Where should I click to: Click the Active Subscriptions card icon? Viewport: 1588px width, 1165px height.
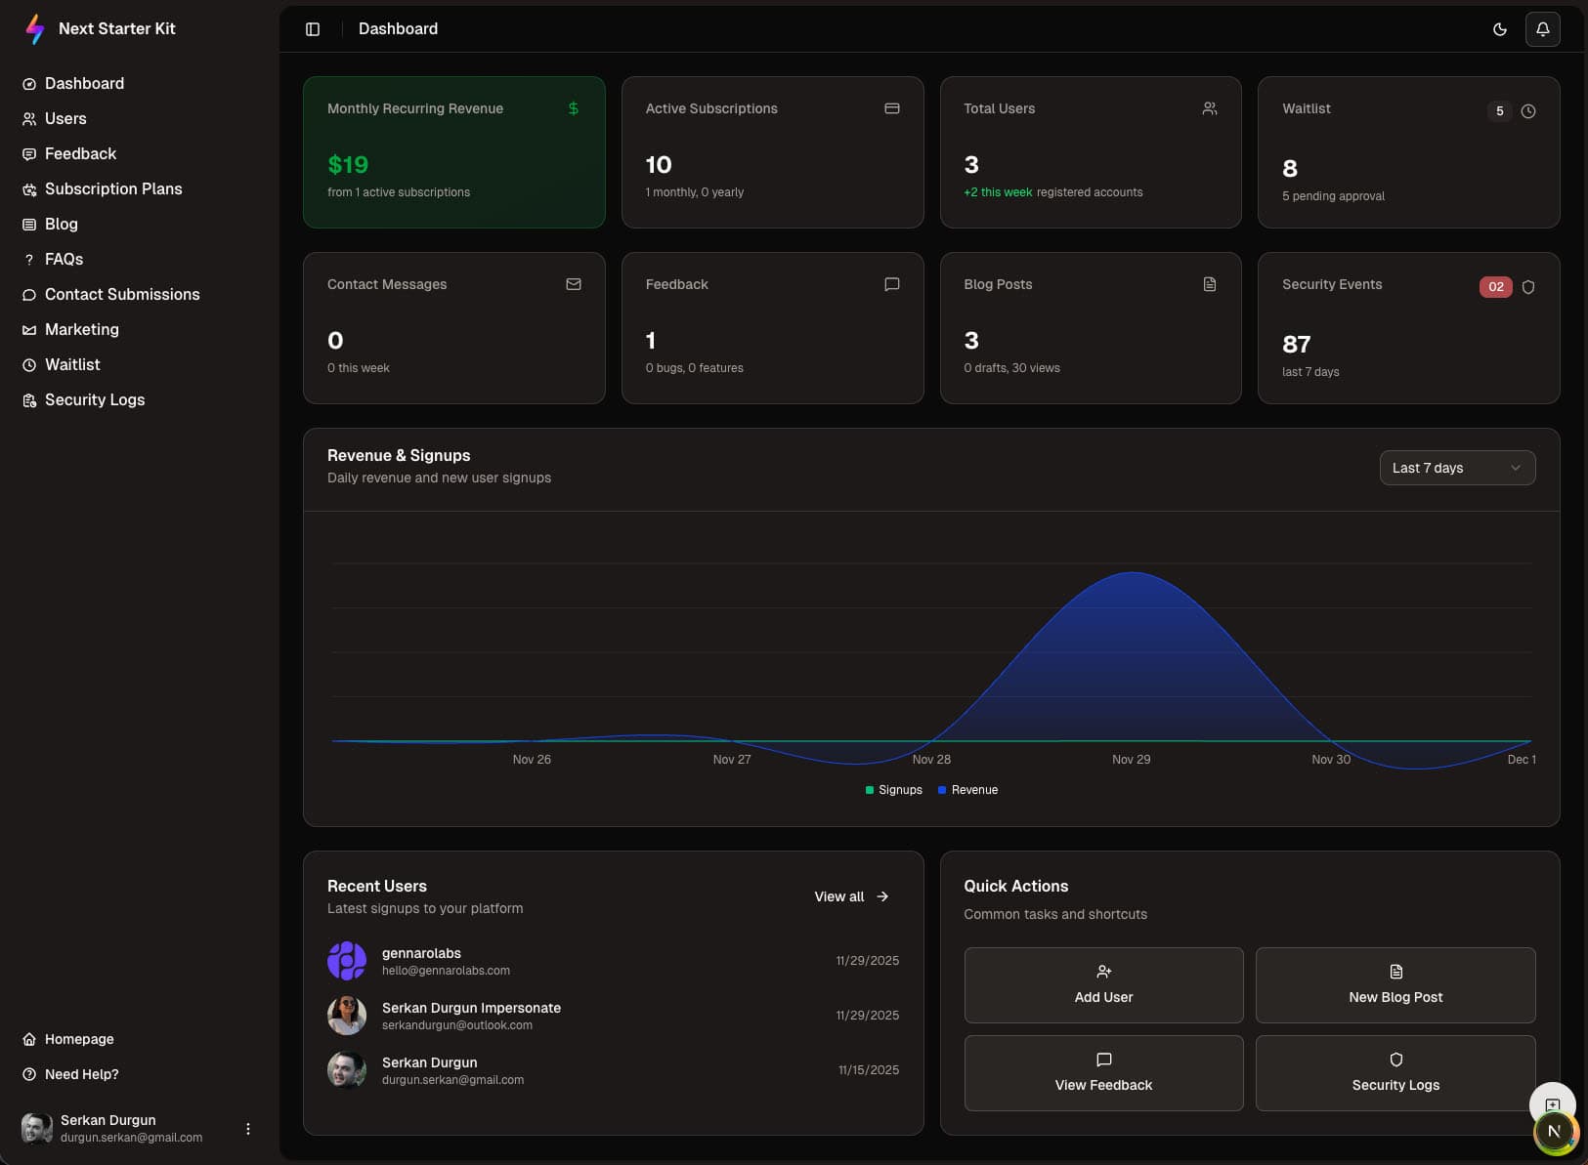[x=891, y=108]
